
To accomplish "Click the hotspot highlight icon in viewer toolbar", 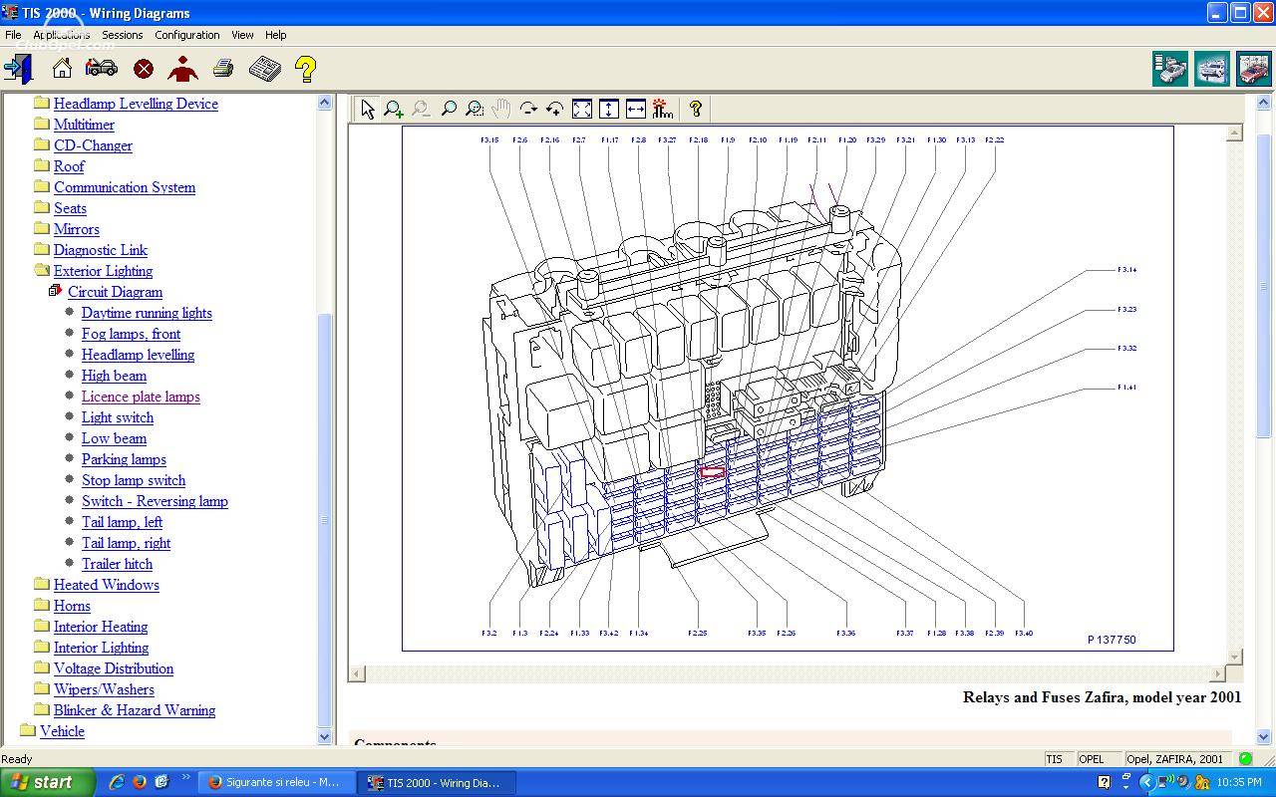I will [x=663, y=109].
